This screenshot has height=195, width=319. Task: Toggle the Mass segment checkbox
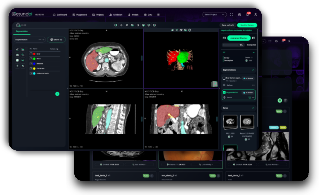(x=31, y=59)
